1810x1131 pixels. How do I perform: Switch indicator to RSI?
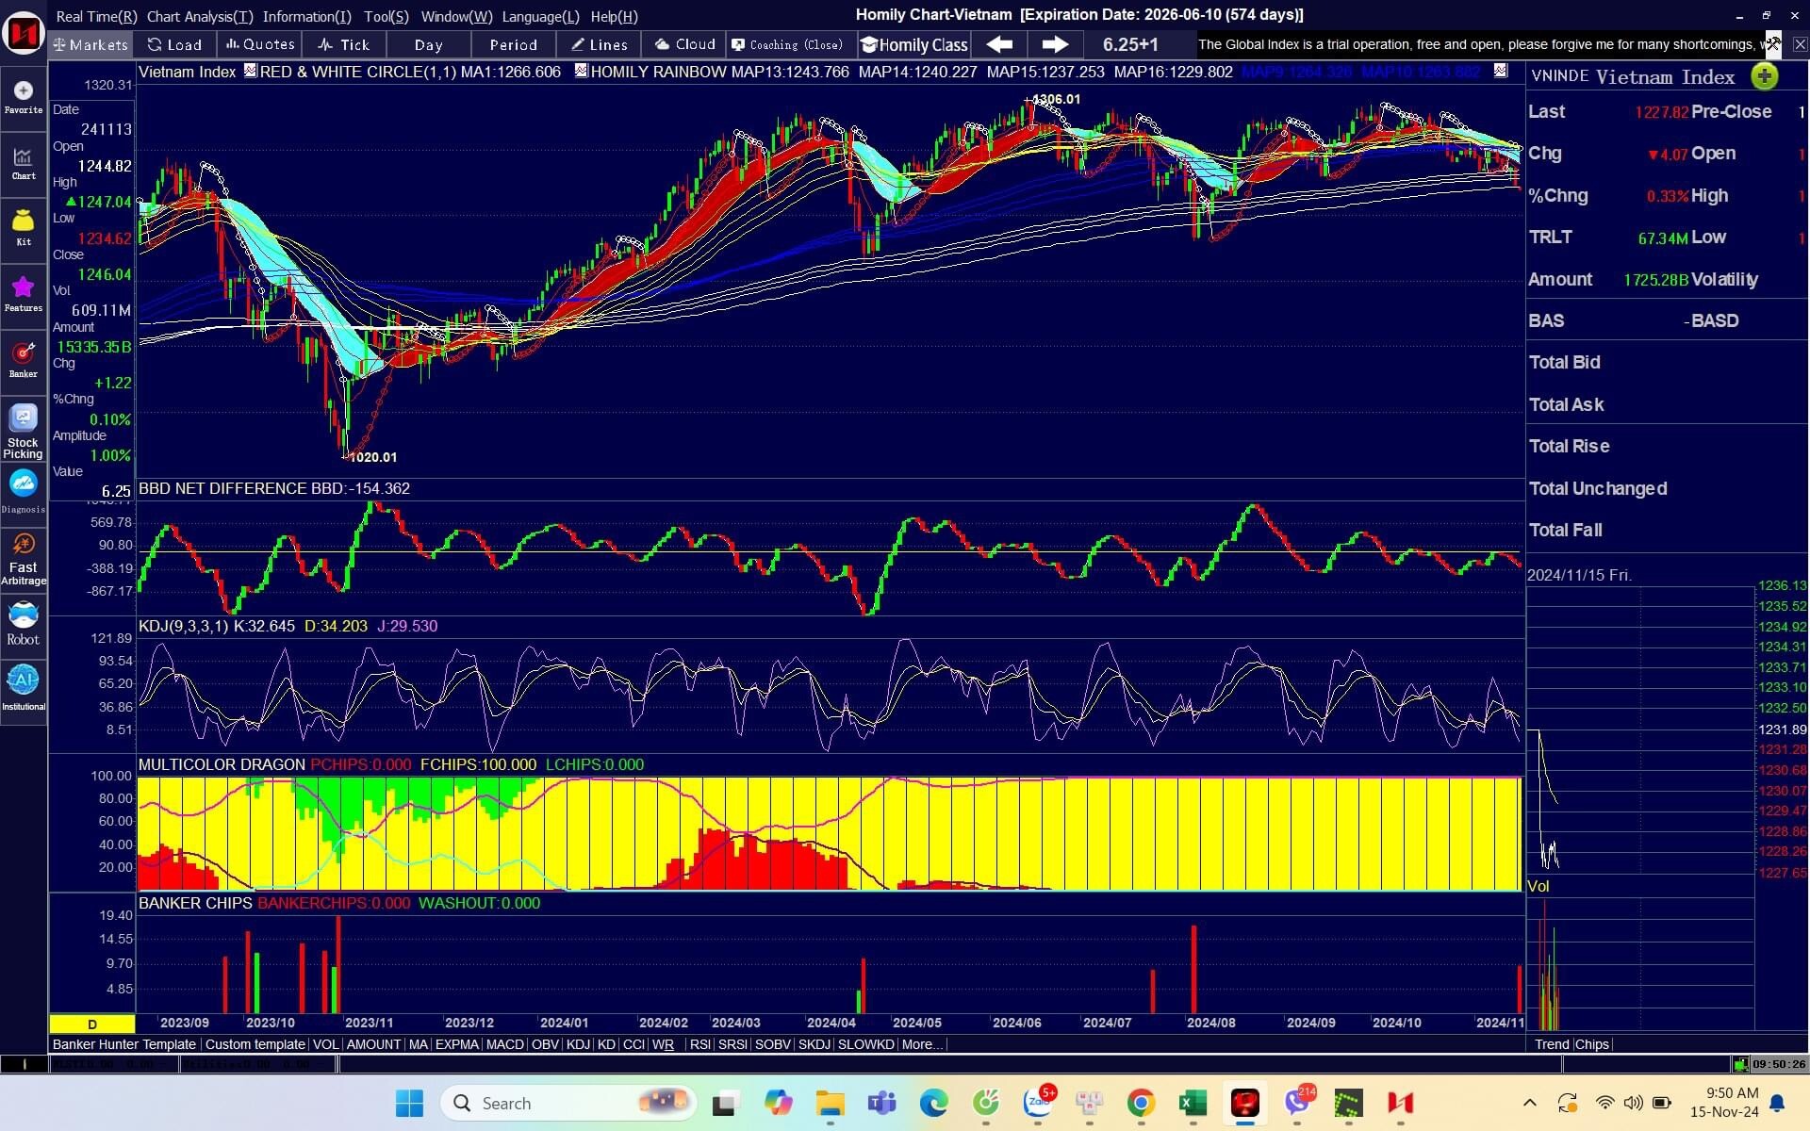pyautogui.click(x=699, y=1044)
